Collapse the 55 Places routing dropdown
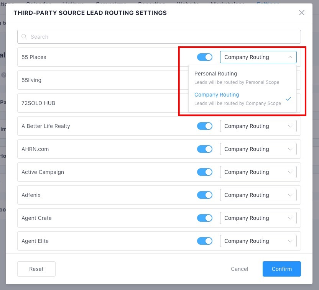The width and height of the screenshot is (319, 290). 258,57
